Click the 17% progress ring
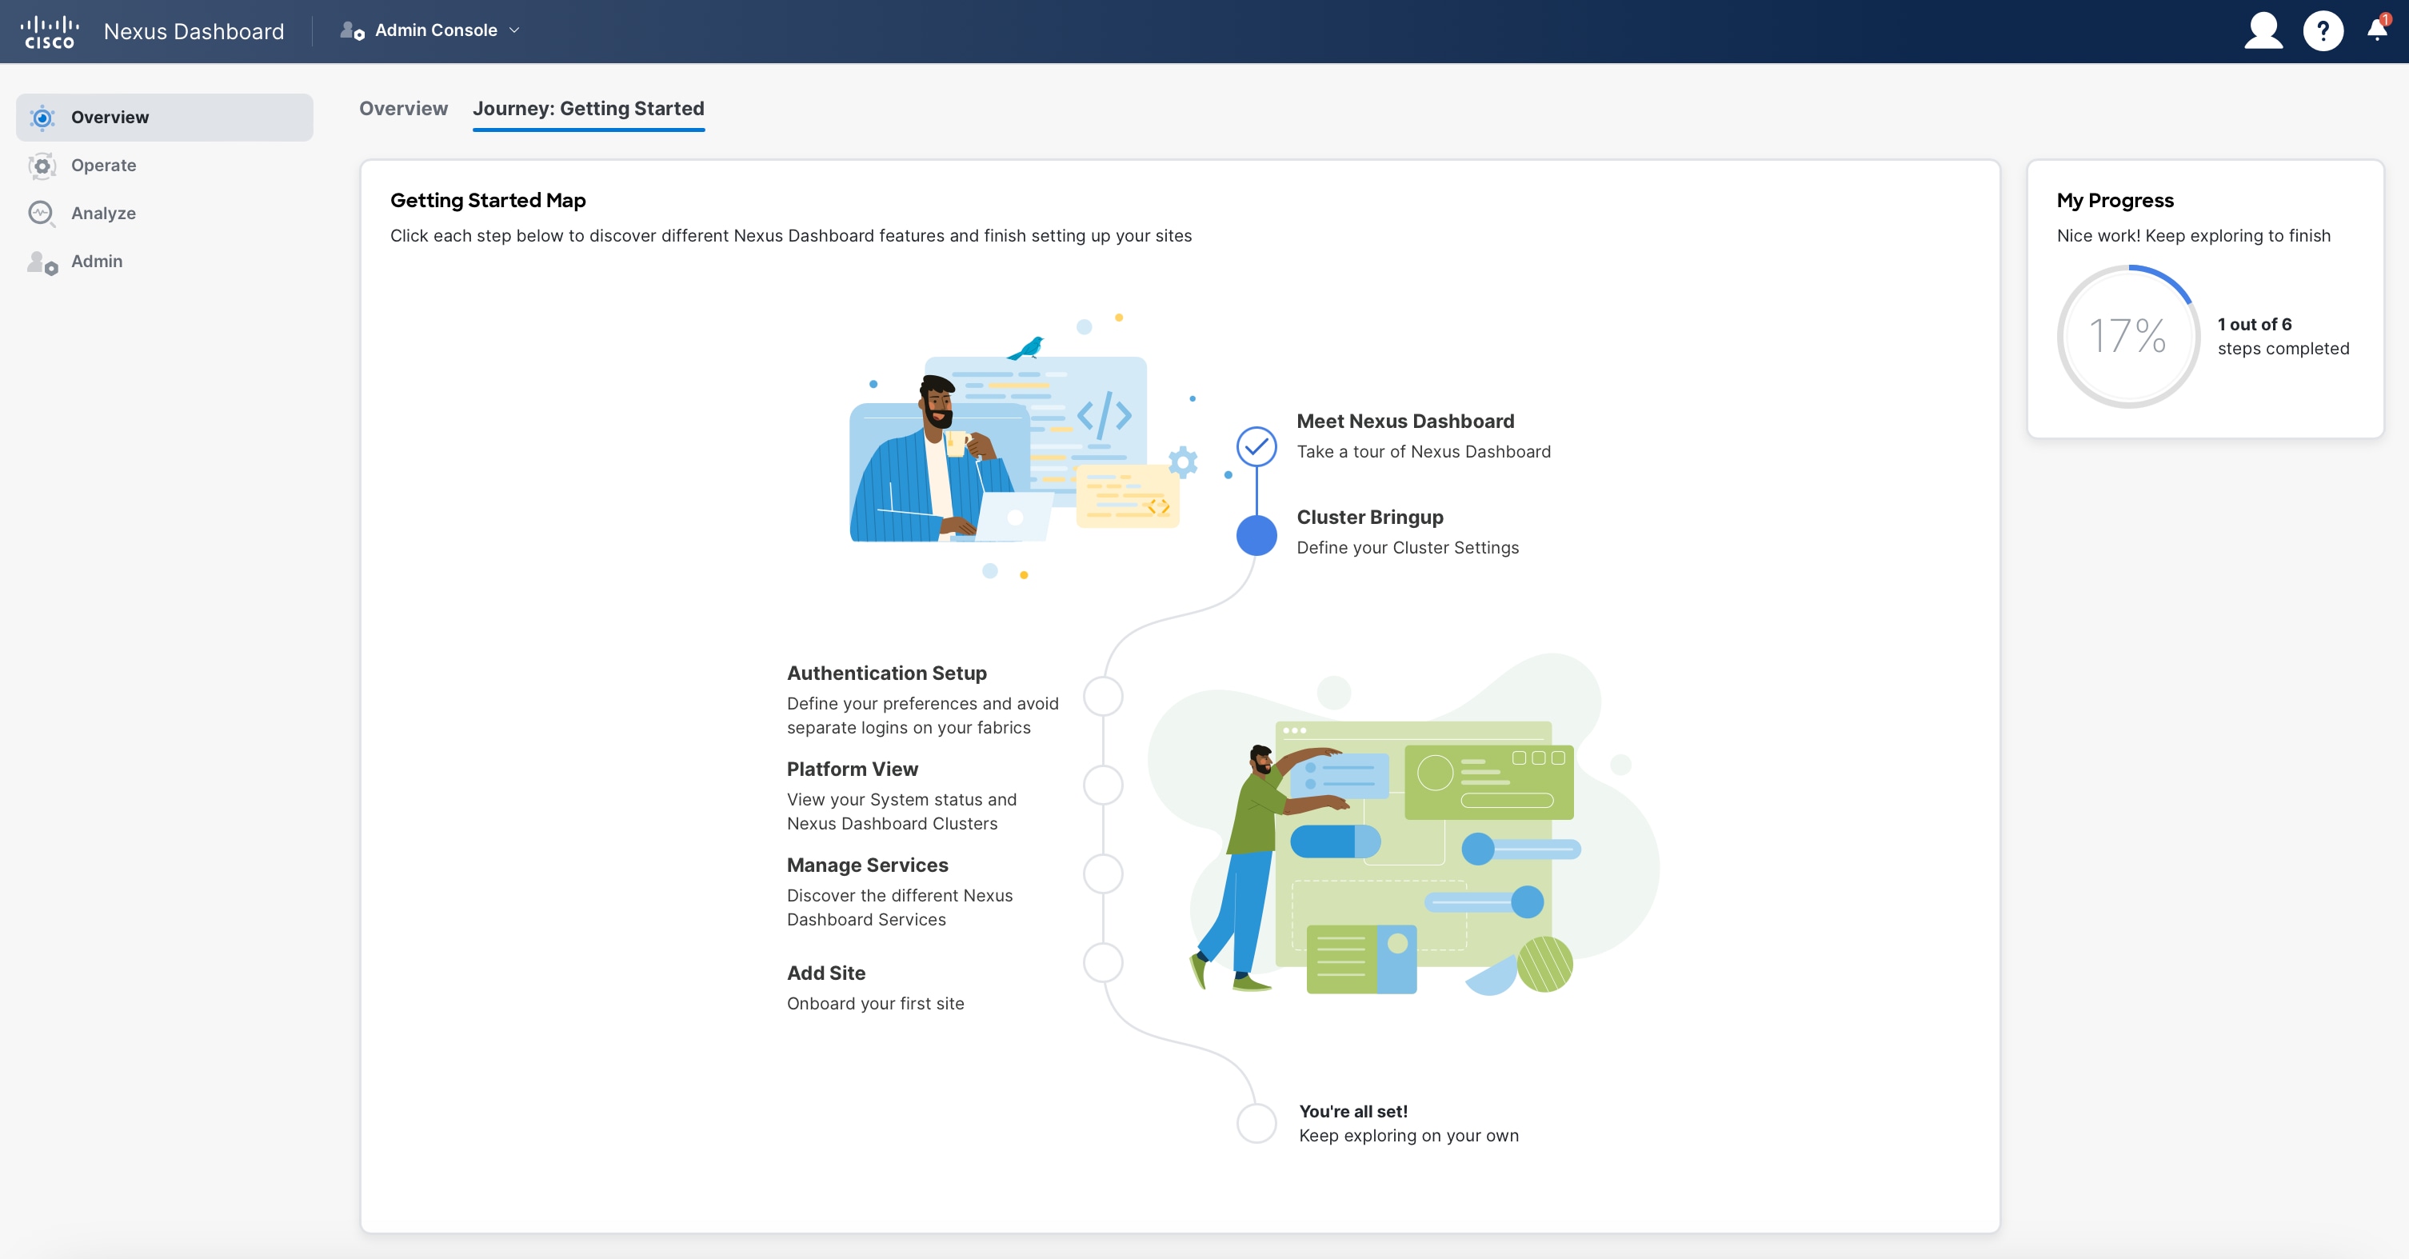The height and width of the screenshot is (1259, 2409). [2127, 336]
